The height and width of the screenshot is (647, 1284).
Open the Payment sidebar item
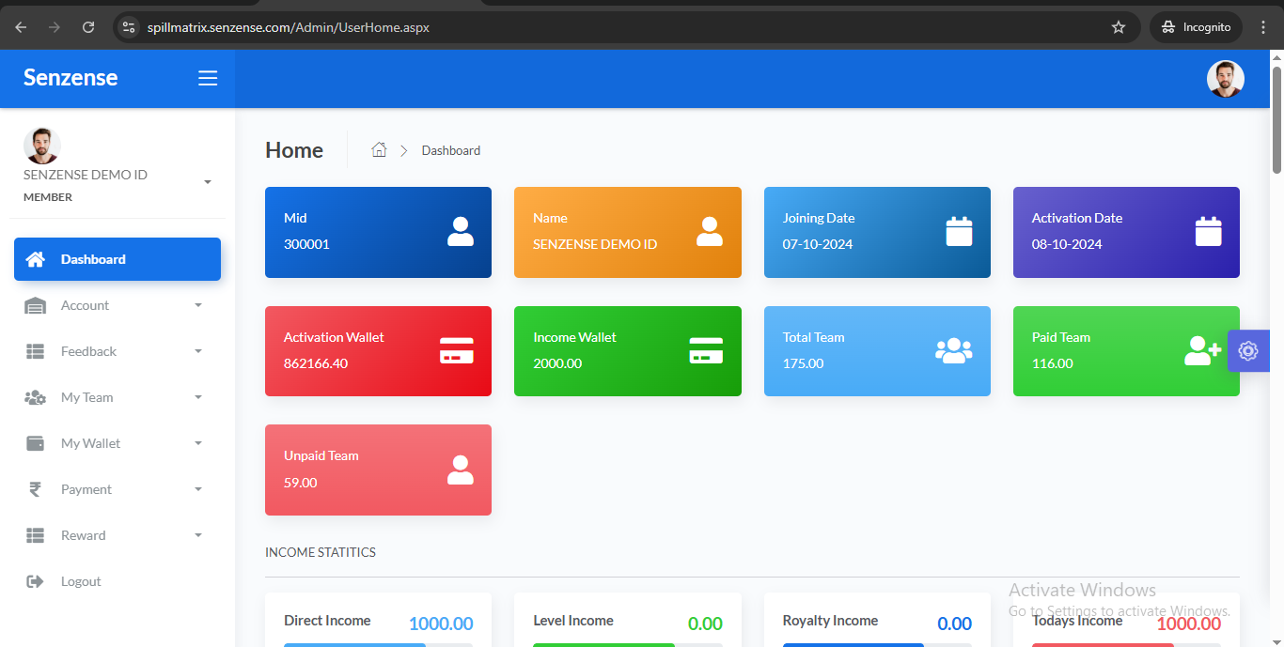[x=117, y=489]
